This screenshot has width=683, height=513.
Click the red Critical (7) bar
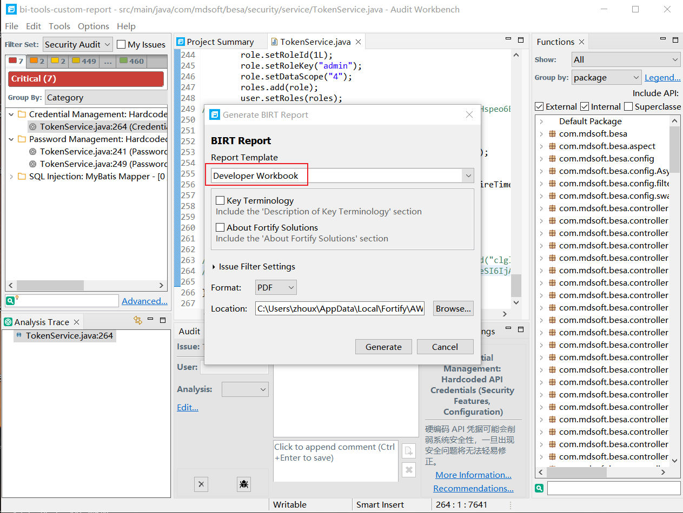(86, 79)
